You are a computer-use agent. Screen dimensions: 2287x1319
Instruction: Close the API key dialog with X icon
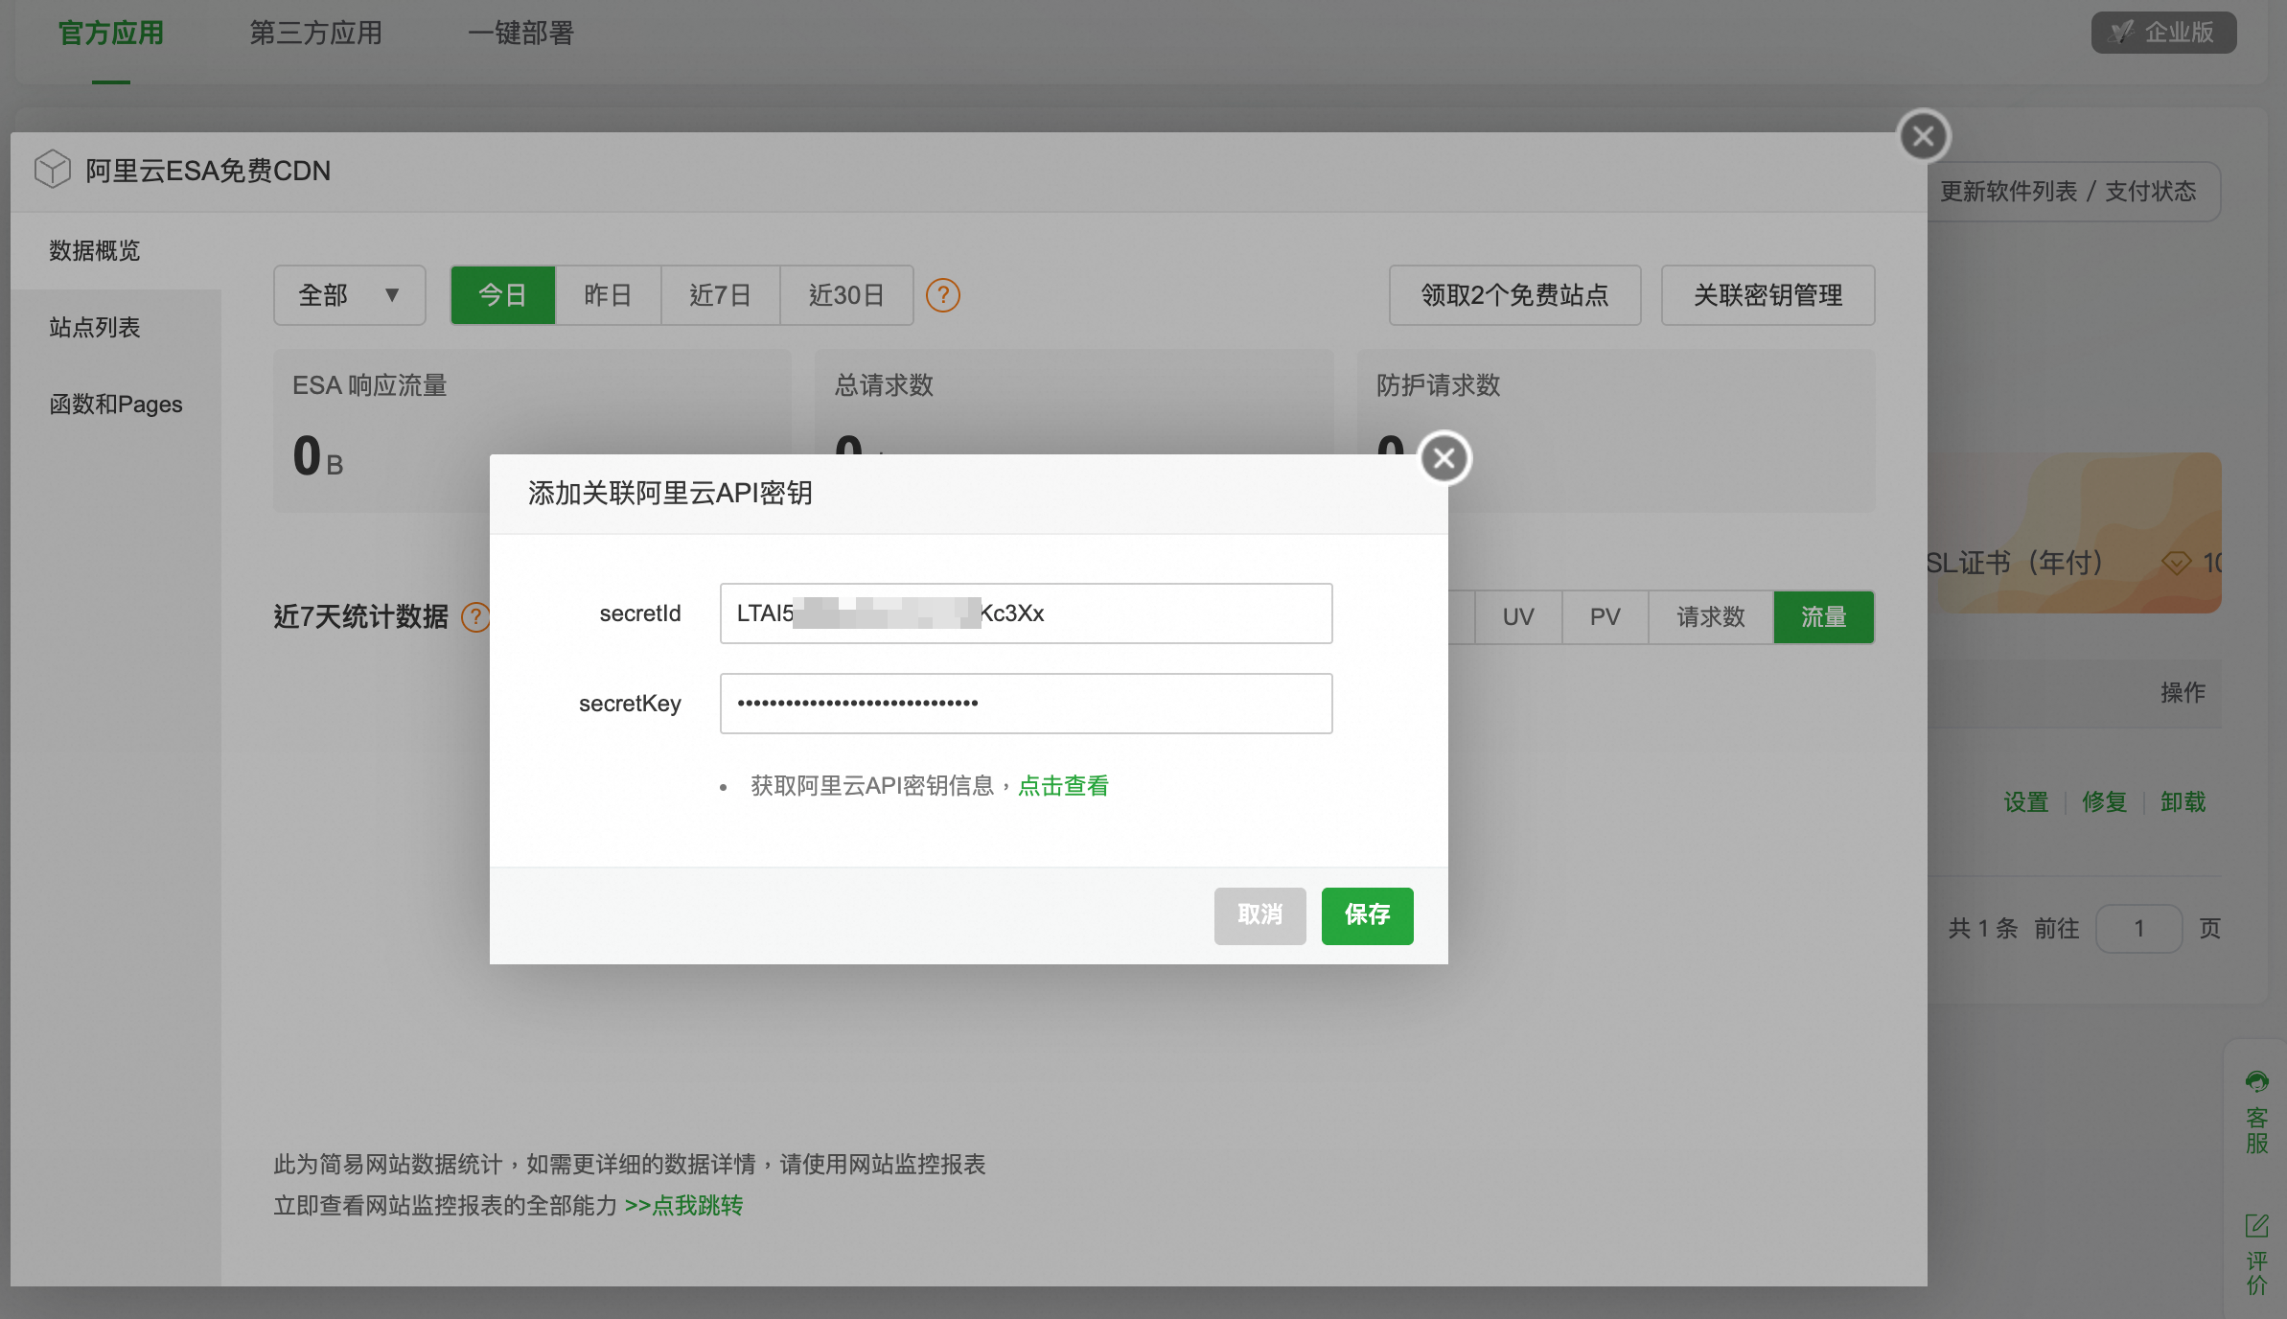pyautogui.click(x=1444, y=459)
